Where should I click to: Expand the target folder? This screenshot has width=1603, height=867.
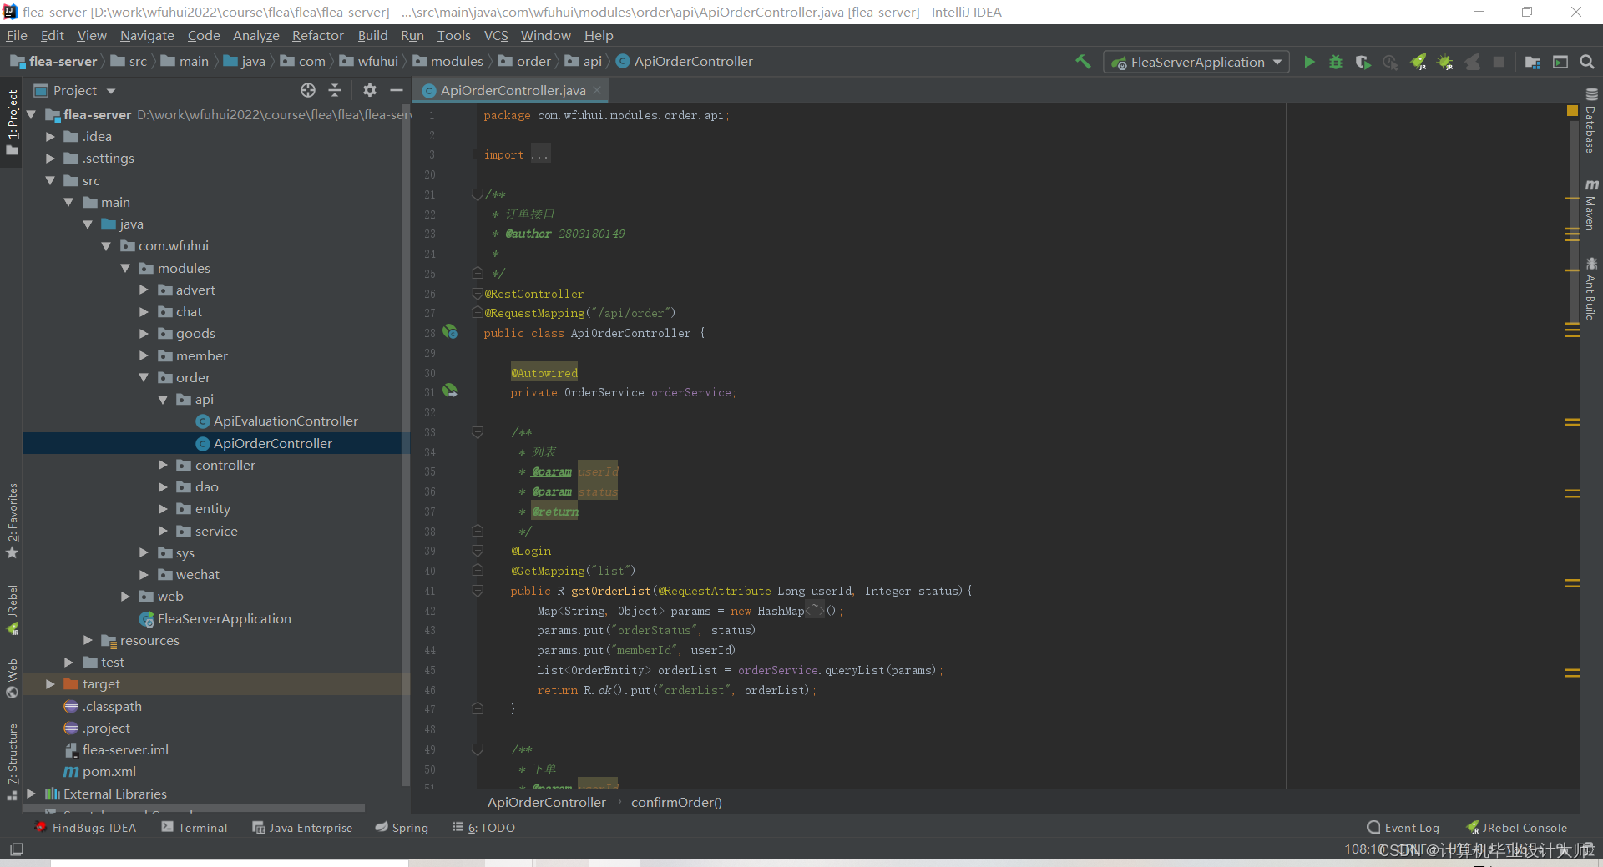[x=50, y=683]
